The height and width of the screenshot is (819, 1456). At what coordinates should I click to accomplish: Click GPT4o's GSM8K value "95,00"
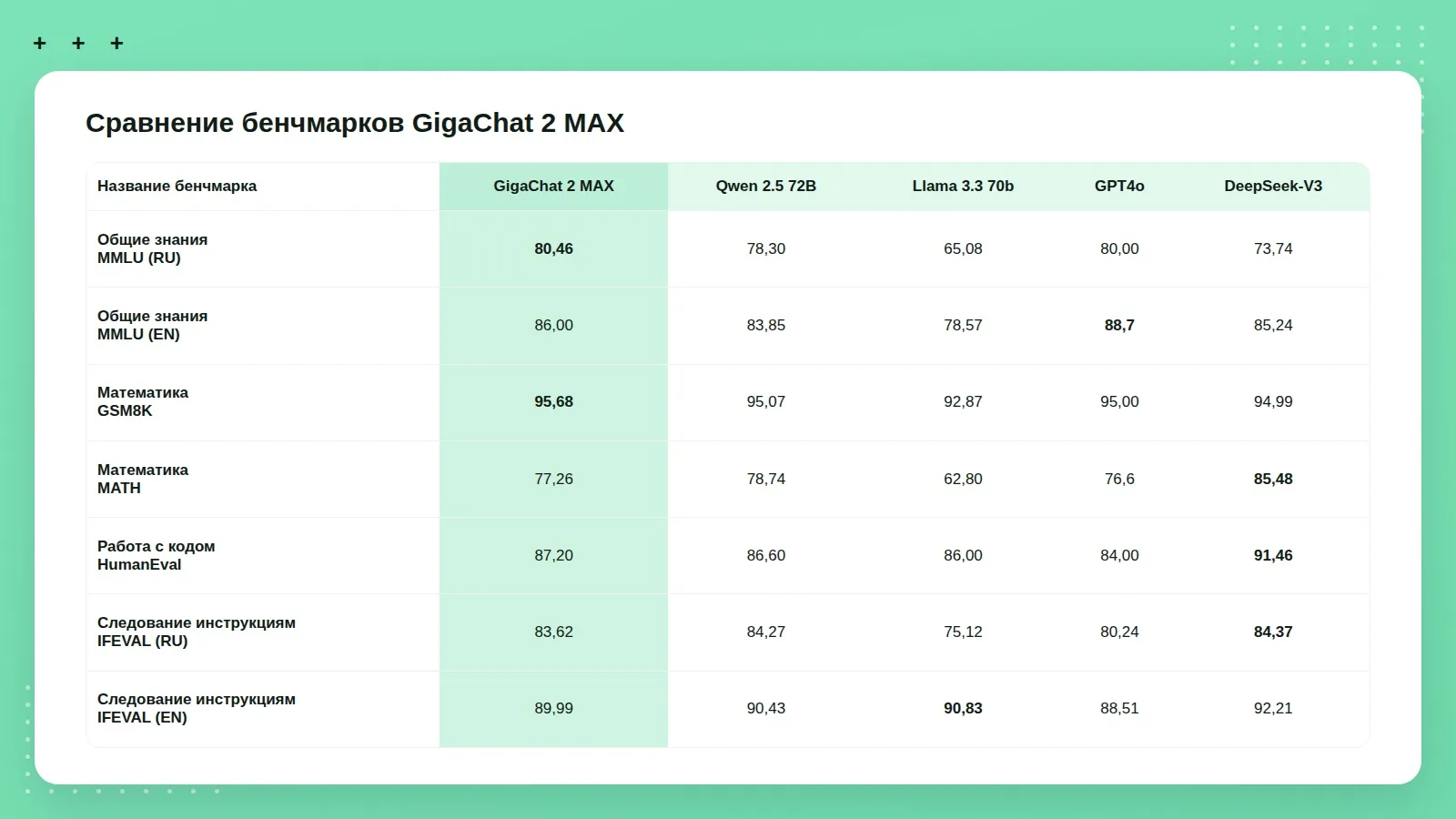coord(1119,401)
